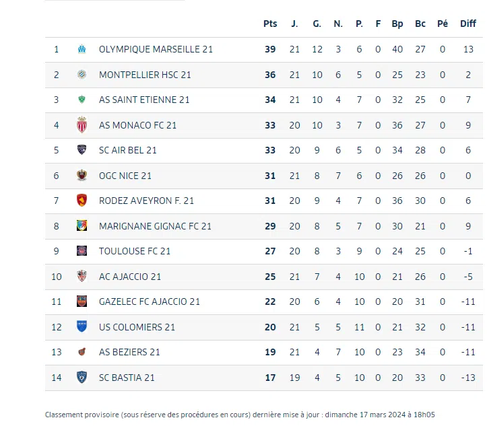Click the Marignane Gignac club crest

pyautogui.click(x=82, y=226)
